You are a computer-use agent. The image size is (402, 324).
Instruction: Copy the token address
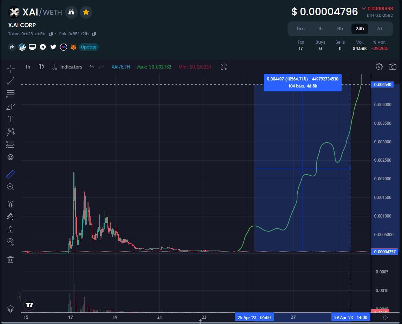[x=51, y=34]
